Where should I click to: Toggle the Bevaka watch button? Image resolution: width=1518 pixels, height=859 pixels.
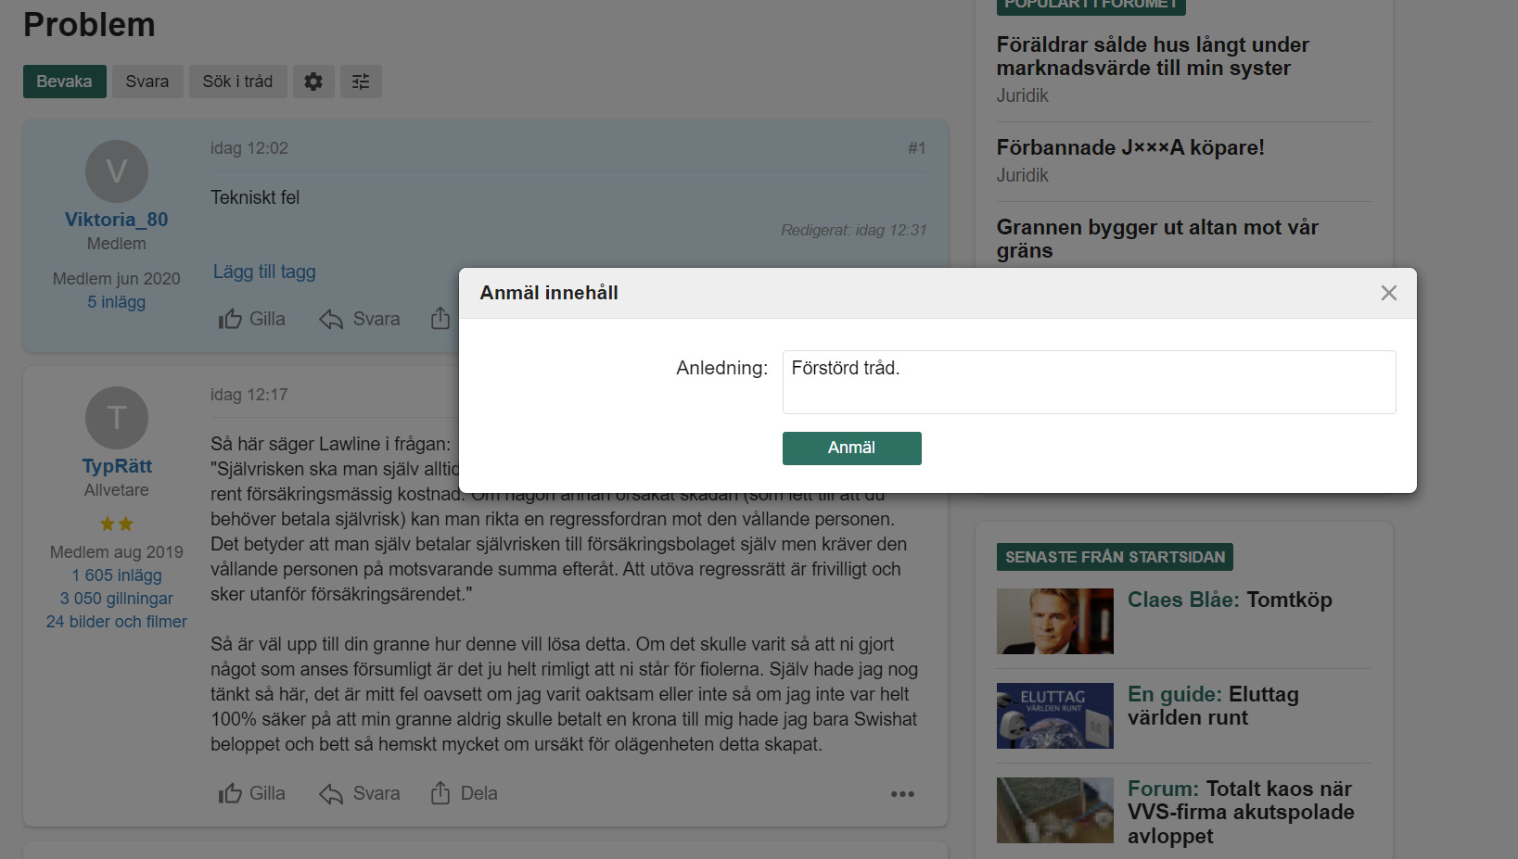tap(64, 82)
